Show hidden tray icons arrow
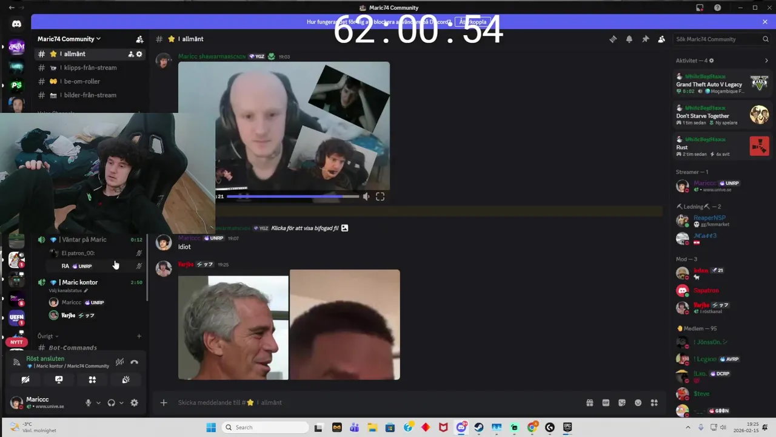The image size is (776, 437). coord(688,427)
